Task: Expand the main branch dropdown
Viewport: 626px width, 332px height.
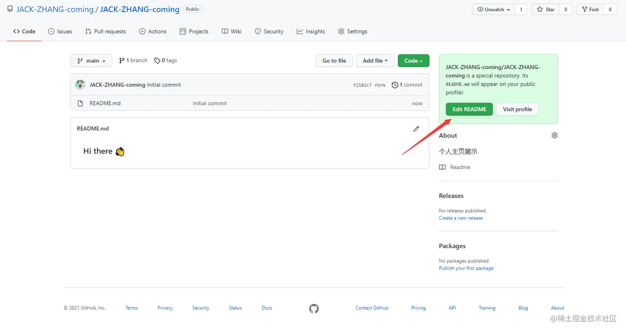Action: click(x=91, y=61)
